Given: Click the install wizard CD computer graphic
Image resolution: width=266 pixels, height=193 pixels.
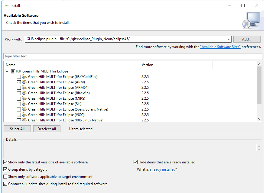Looking at the screenshot, I should [x=251, y=20].
